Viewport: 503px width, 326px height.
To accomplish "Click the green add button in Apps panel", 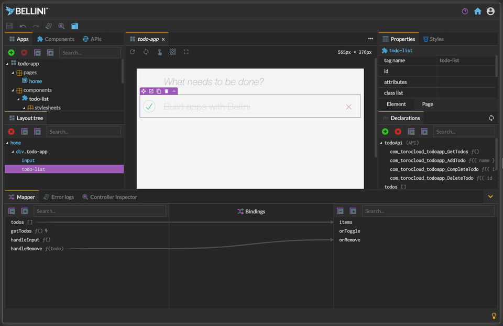I will click(x=11, y=53).
